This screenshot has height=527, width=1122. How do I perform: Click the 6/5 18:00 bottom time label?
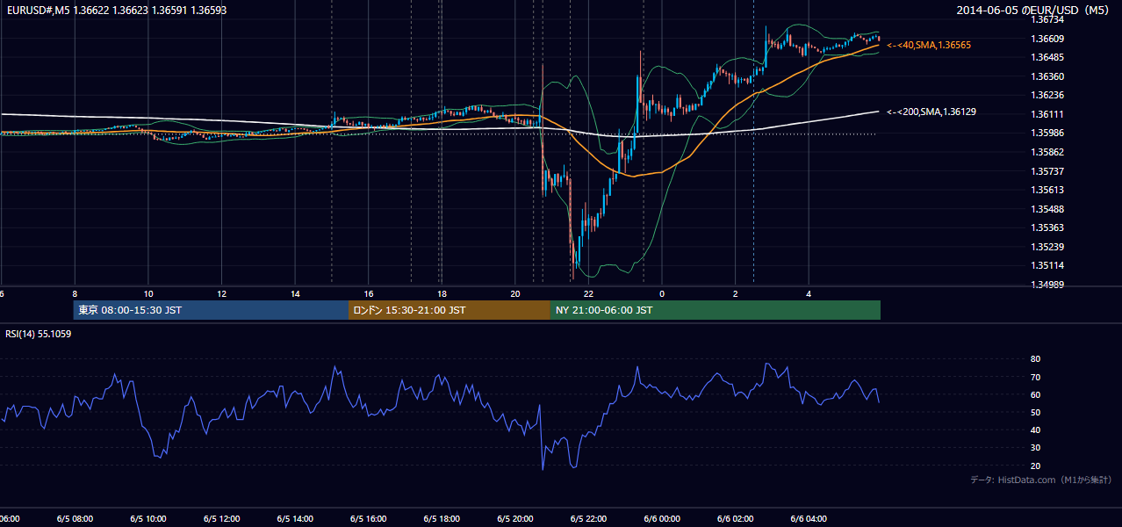click(442, 518)
